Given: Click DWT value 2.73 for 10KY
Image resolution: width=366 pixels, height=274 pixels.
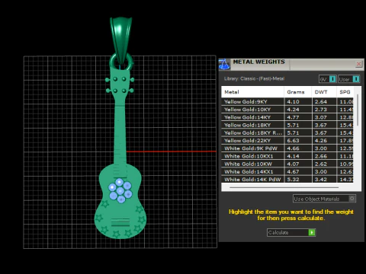Looking at the screenshot, I should (321, 110).
